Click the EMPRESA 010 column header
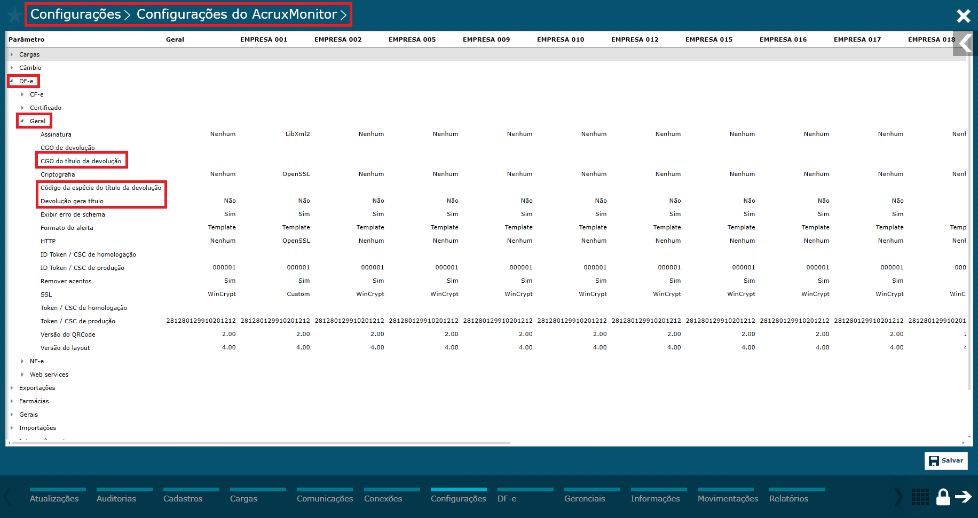The height and width of the screenshot is (518, 978). coord(561,39)
